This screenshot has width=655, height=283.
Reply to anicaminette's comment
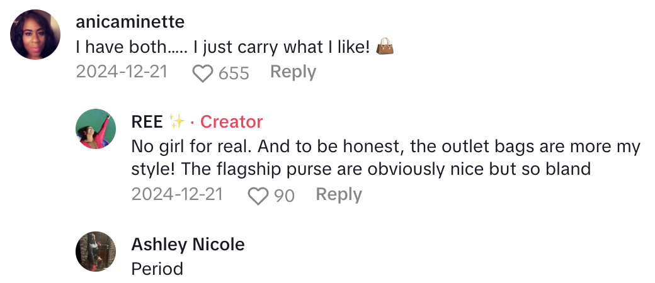[293, 72]
